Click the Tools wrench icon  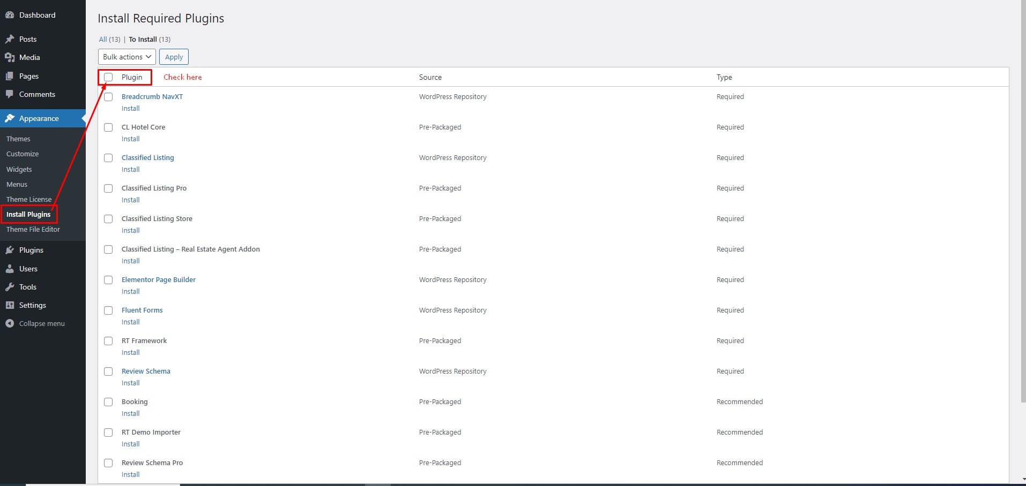[10, 287]
